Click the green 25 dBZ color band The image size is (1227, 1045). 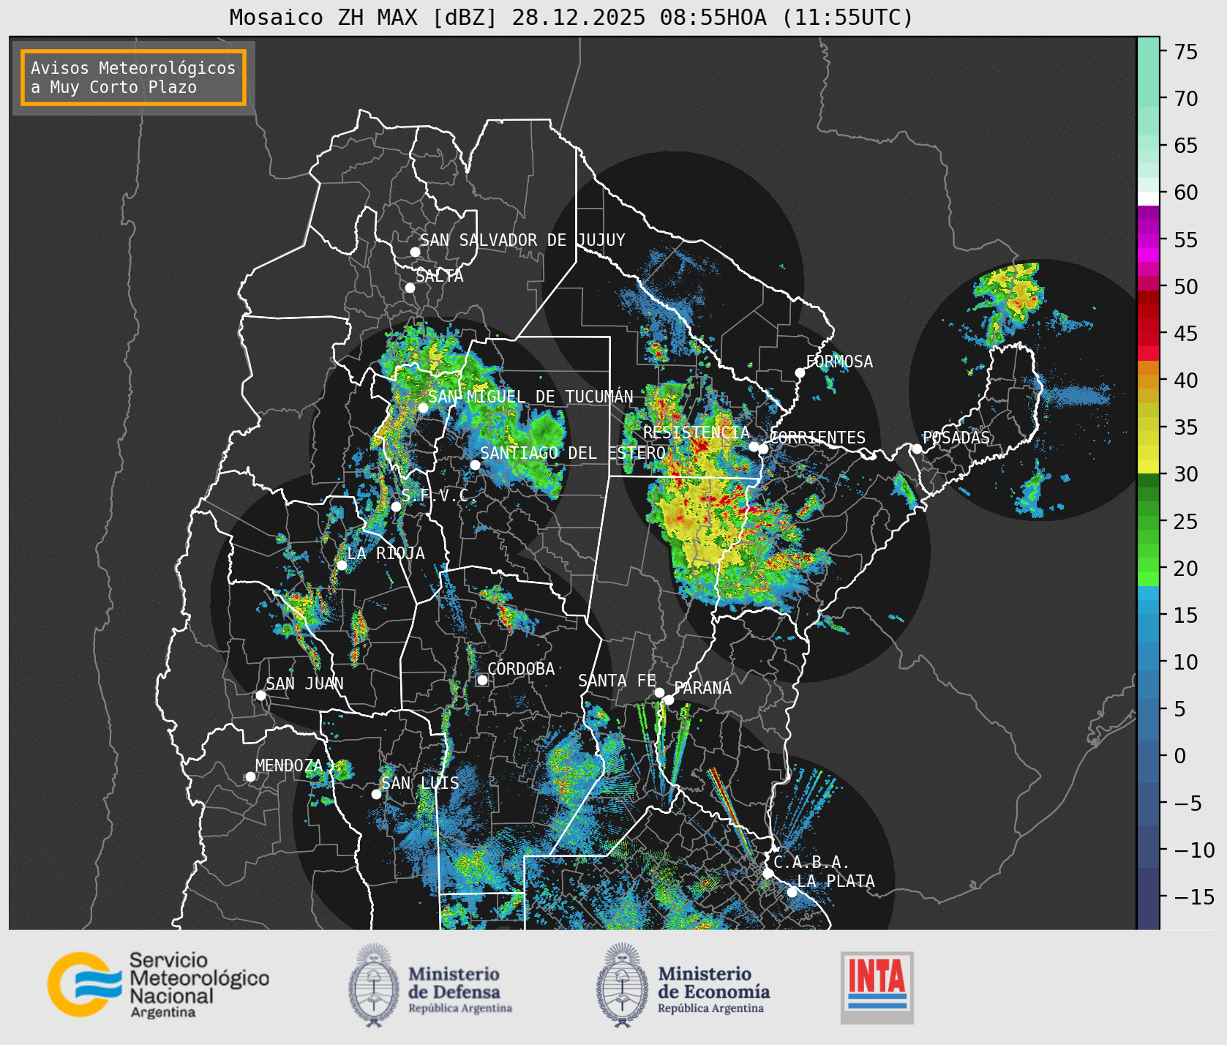(1148, 522)
